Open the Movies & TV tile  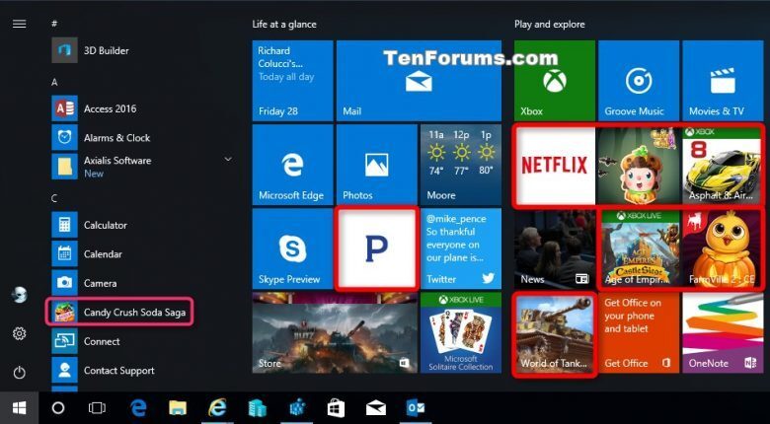tap(723, 81)
